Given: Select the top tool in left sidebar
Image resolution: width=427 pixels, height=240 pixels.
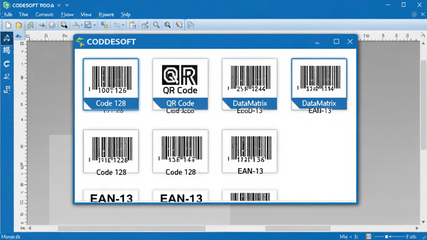Looking at the screenshot, I should (7, 38).
